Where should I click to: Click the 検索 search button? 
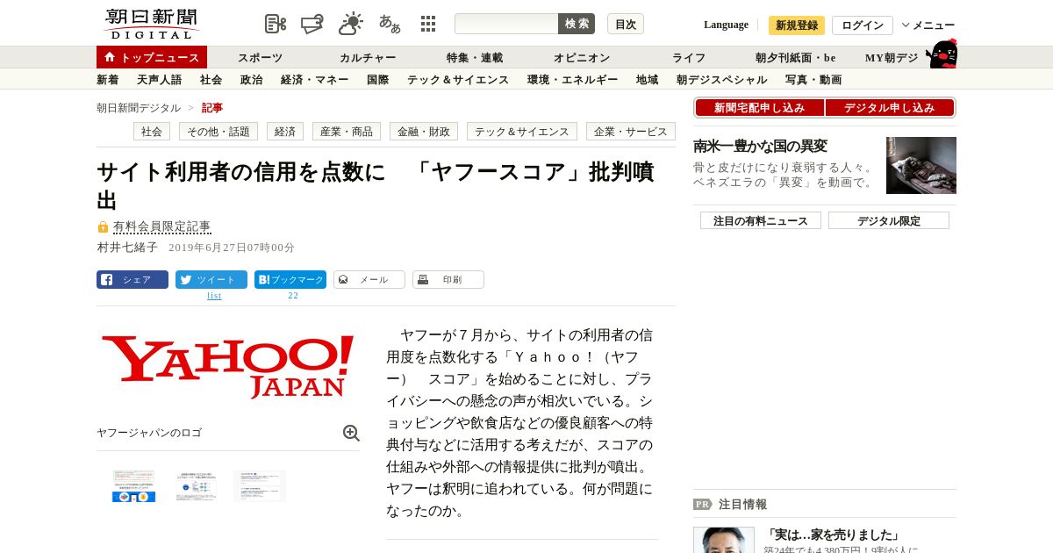pyautogui.click(x=577, y=24)
